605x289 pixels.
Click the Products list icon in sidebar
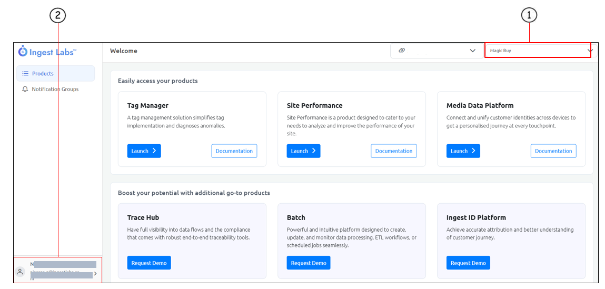pos(25,74)
